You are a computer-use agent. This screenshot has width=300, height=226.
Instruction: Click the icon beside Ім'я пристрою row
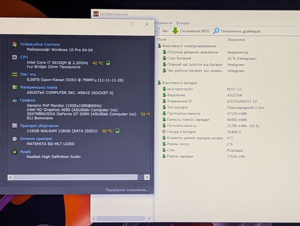(164, 89)
